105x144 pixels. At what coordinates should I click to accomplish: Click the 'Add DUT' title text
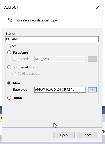(x=11, y=8)
